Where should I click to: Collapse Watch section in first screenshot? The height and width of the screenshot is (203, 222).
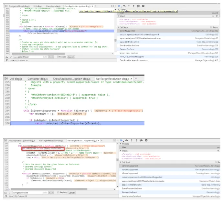click(x=118, y=16)
